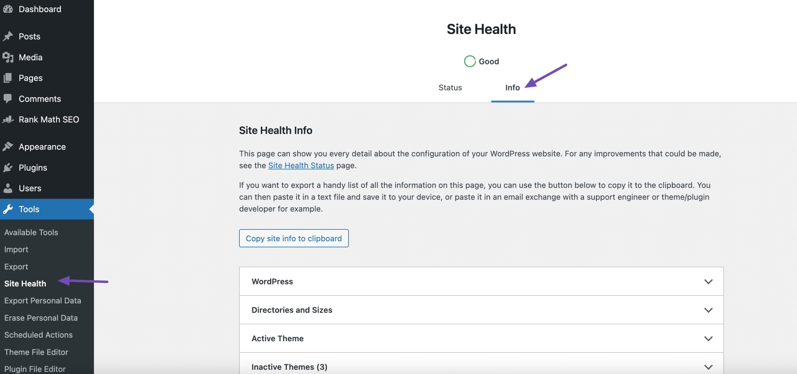
Task: Open the Site Health Status link
Action: point(300,165)
